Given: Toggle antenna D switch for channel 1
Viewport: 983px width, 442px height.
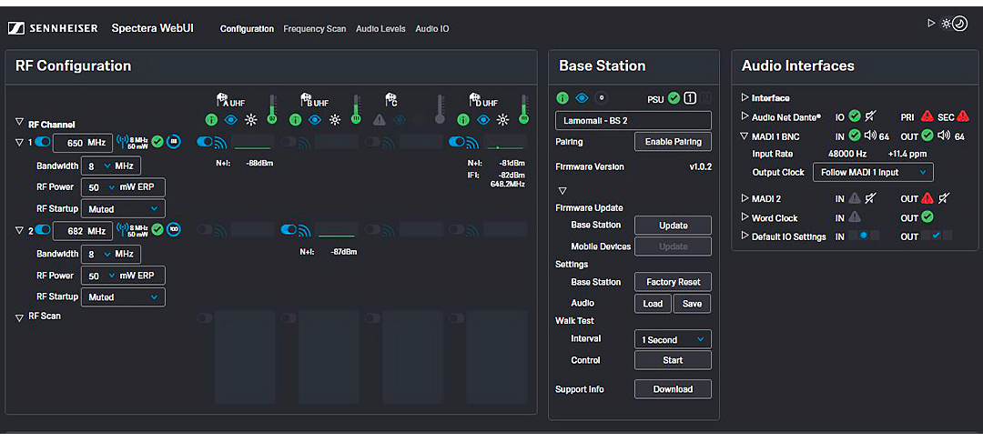Looking at the screenshot, I should [458, 142].
